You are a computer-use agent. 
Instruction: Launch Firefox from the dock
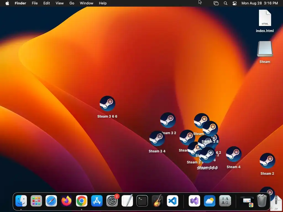click(x=66, y=201)
